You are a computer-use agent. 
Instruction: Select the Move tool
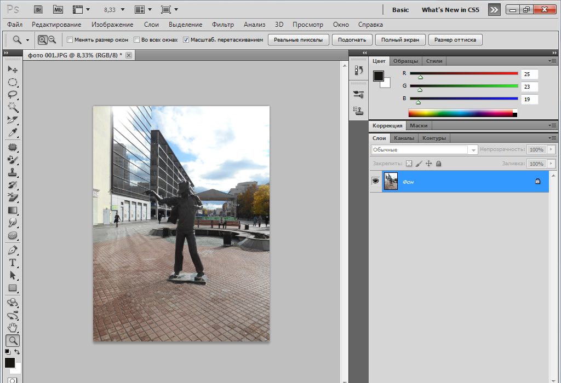click(13, 69)
